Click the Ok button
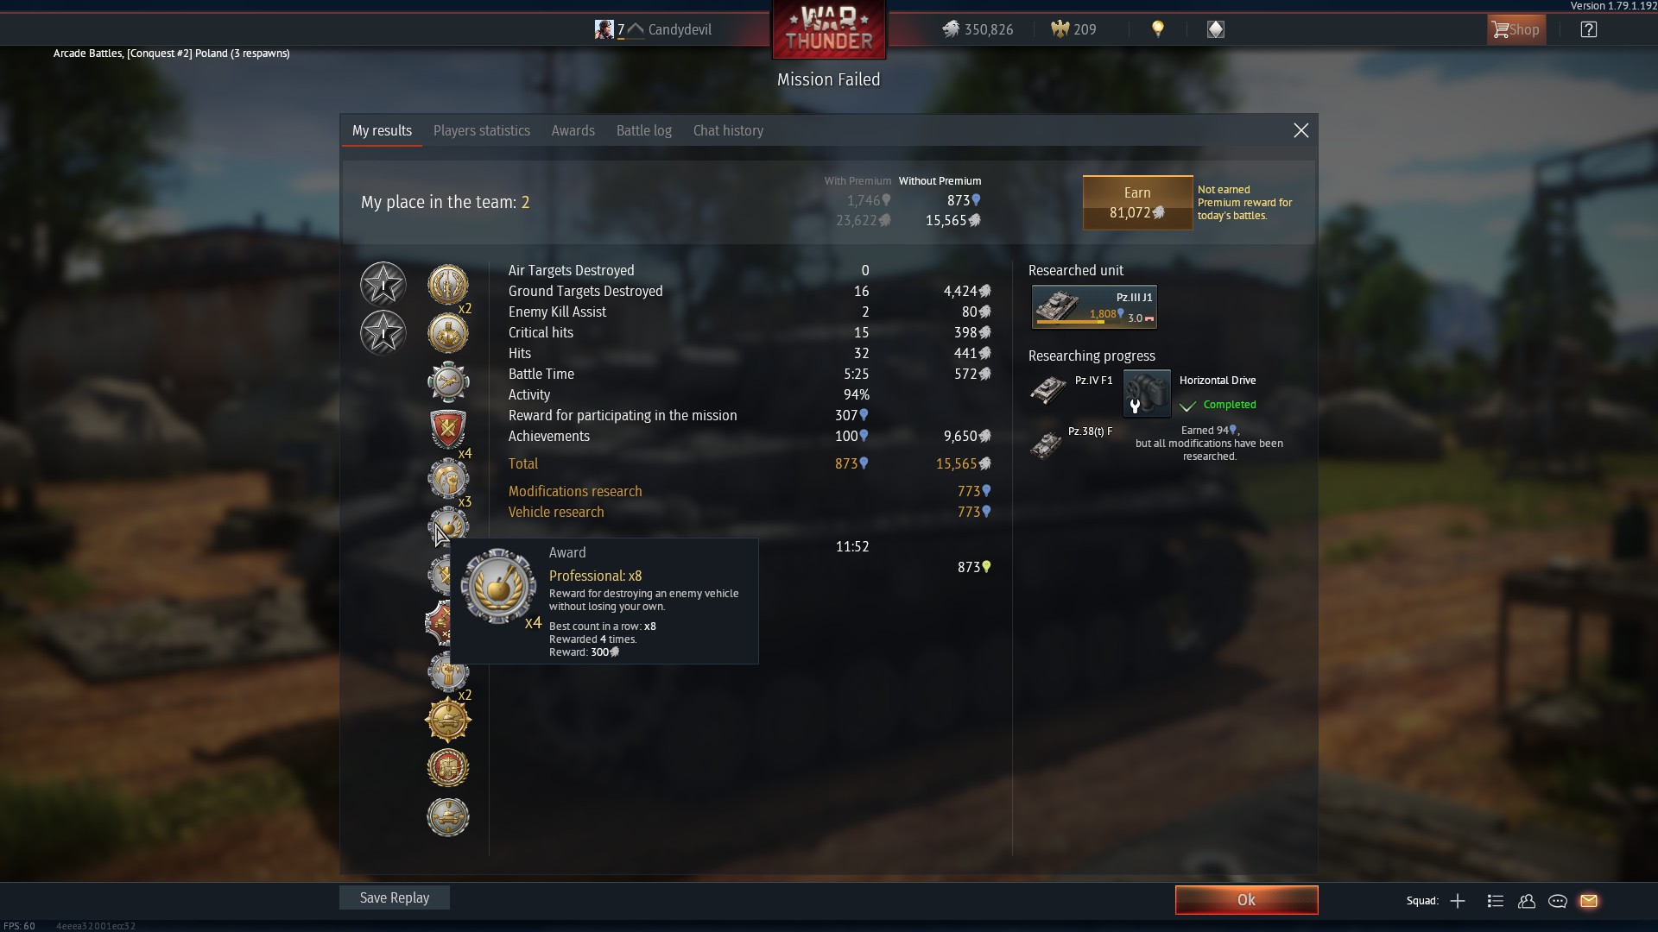This screenshot has width=1658, height=932. click(x=1246, y=900)
